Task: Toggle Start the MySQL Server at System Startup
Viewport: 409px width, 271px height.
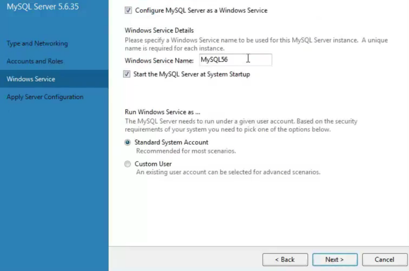Action: 127,74
